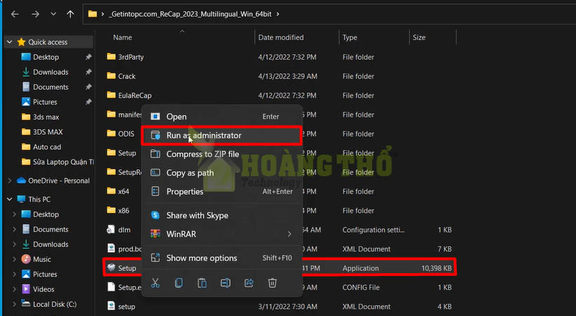Collapse the Quick access tree node
The width and height of the screenshot is (576, 316).
point(10,42)
